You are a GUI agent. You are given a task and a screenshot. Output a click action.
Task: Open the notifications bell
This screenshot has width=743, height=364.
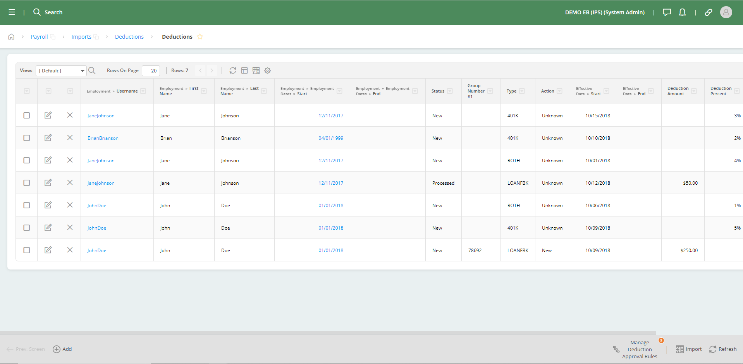coord(683,12)
